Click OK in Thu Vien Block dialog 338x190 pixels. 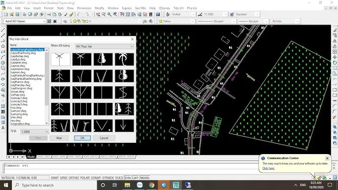pos(82,138)
